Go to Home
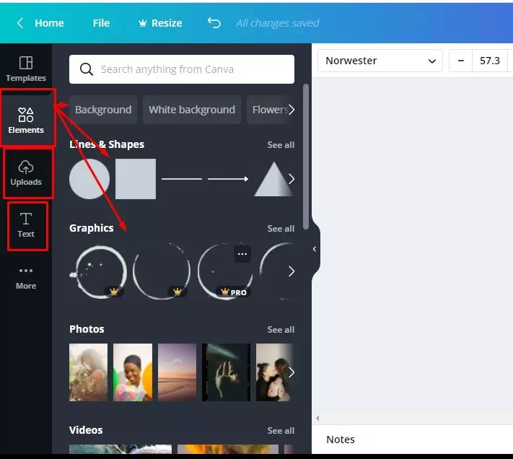513x459 pixels. [x=49, y=23]
